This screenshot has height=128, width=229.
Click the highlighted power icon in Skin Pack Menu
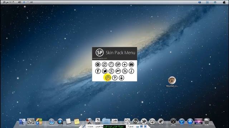point(108,78)
